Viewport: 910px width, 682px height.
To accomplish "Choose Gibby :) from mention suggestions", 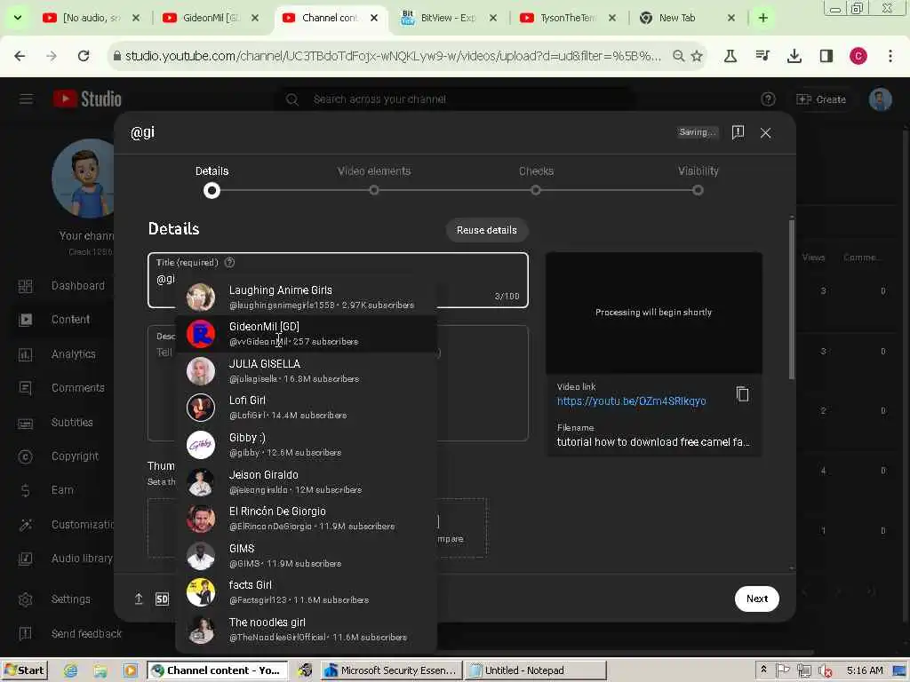I will [x=306, y=444].
